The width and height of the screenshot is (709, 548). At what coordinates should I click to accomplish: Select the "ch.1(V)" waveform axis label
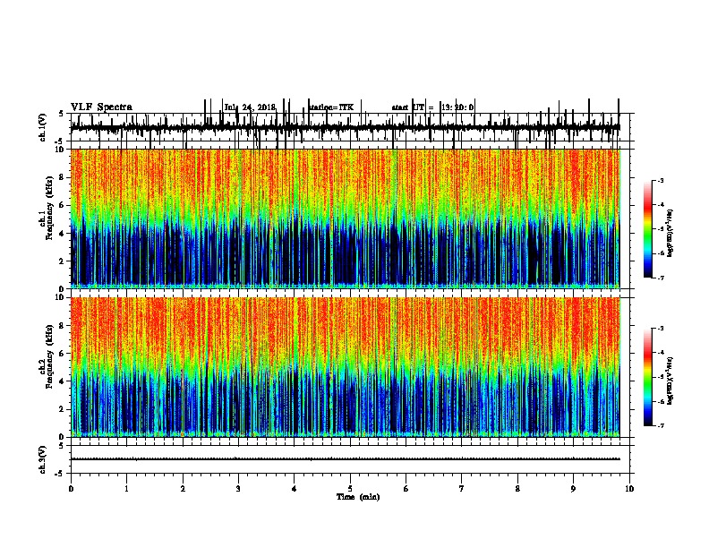tap(43, 127)
